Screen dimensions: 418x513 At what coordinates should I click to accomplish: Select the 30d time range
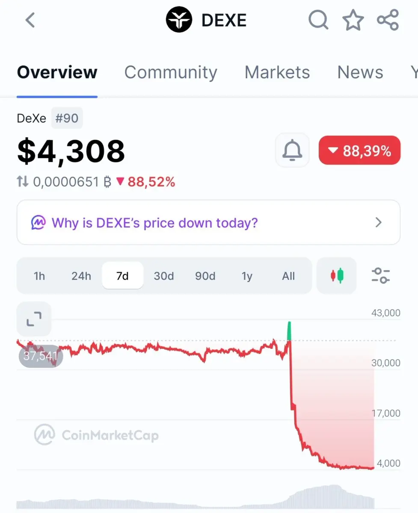point(164,276)
